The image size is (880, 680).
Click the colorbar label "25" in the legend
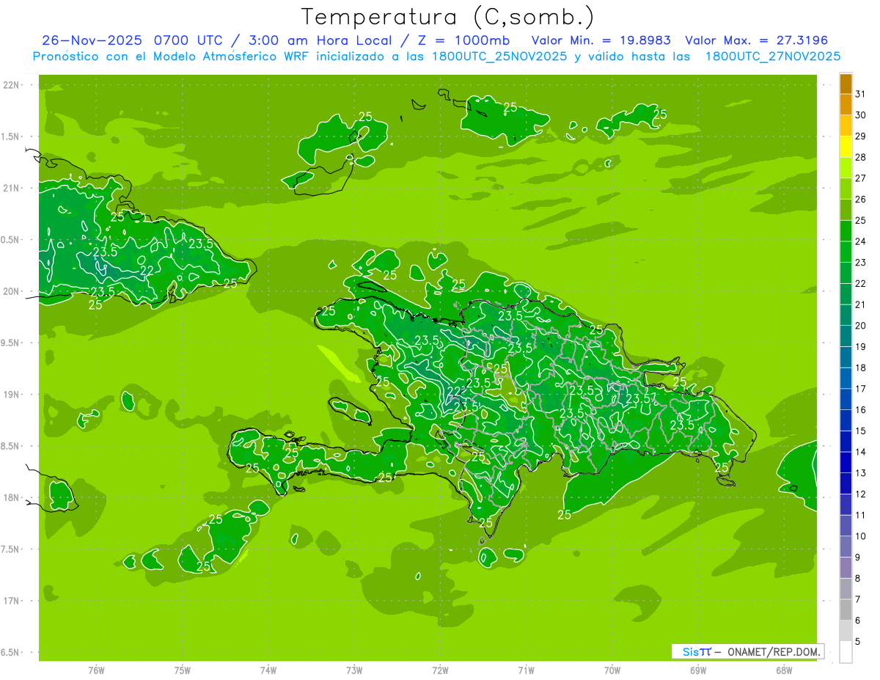point(861,220)
